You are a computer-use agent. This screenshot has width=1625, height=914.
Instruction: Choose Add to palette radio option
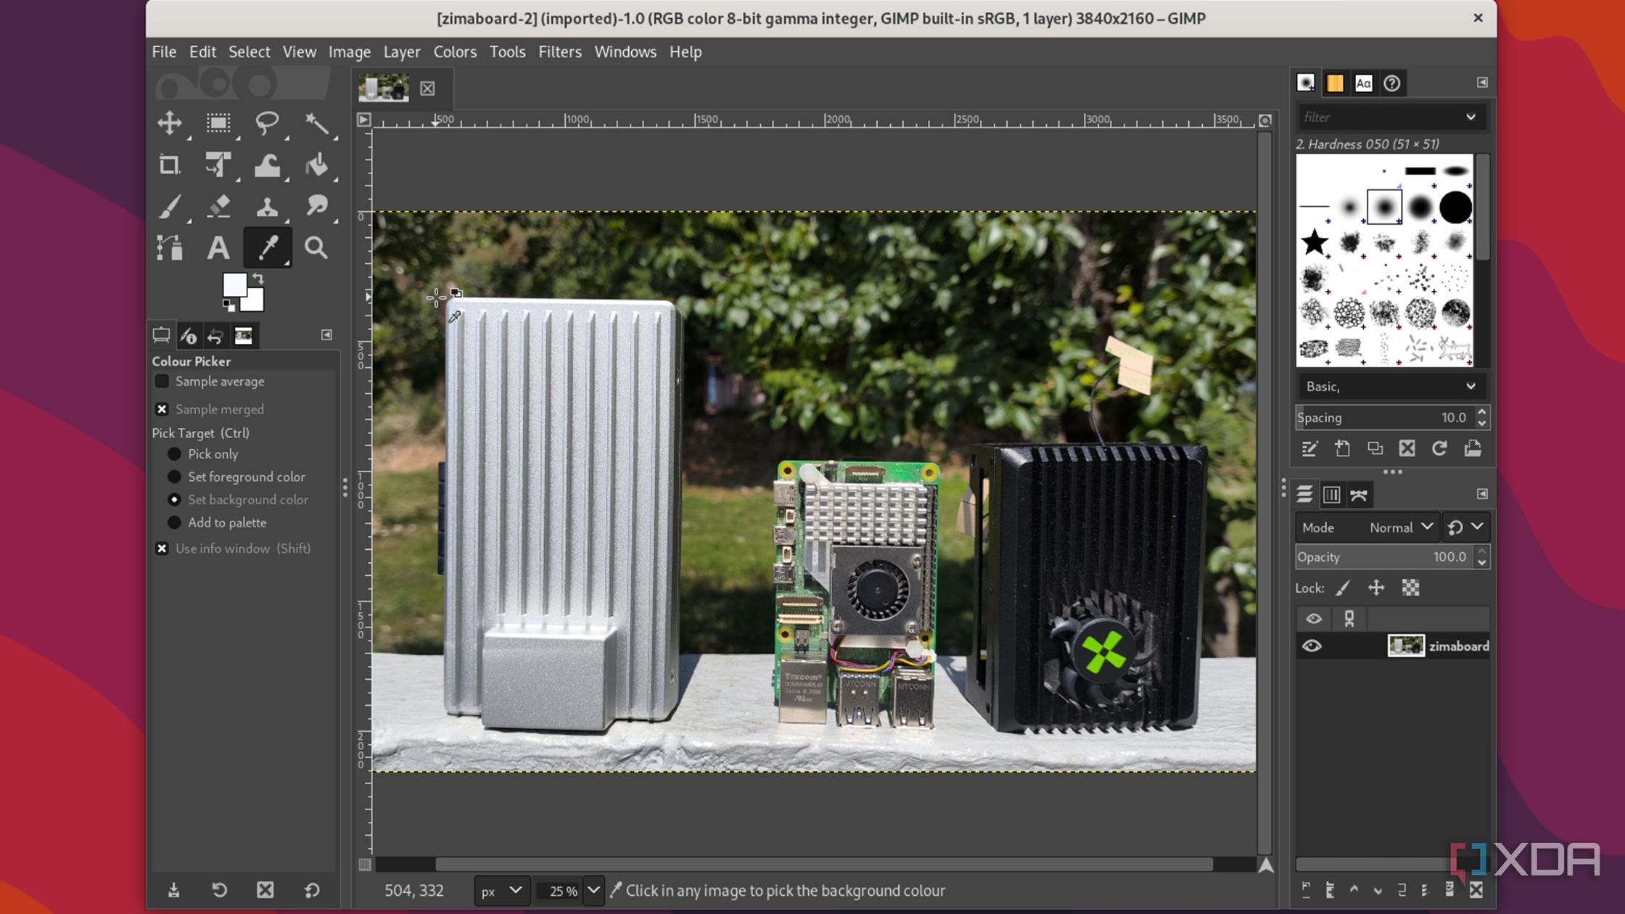point(174,522)
